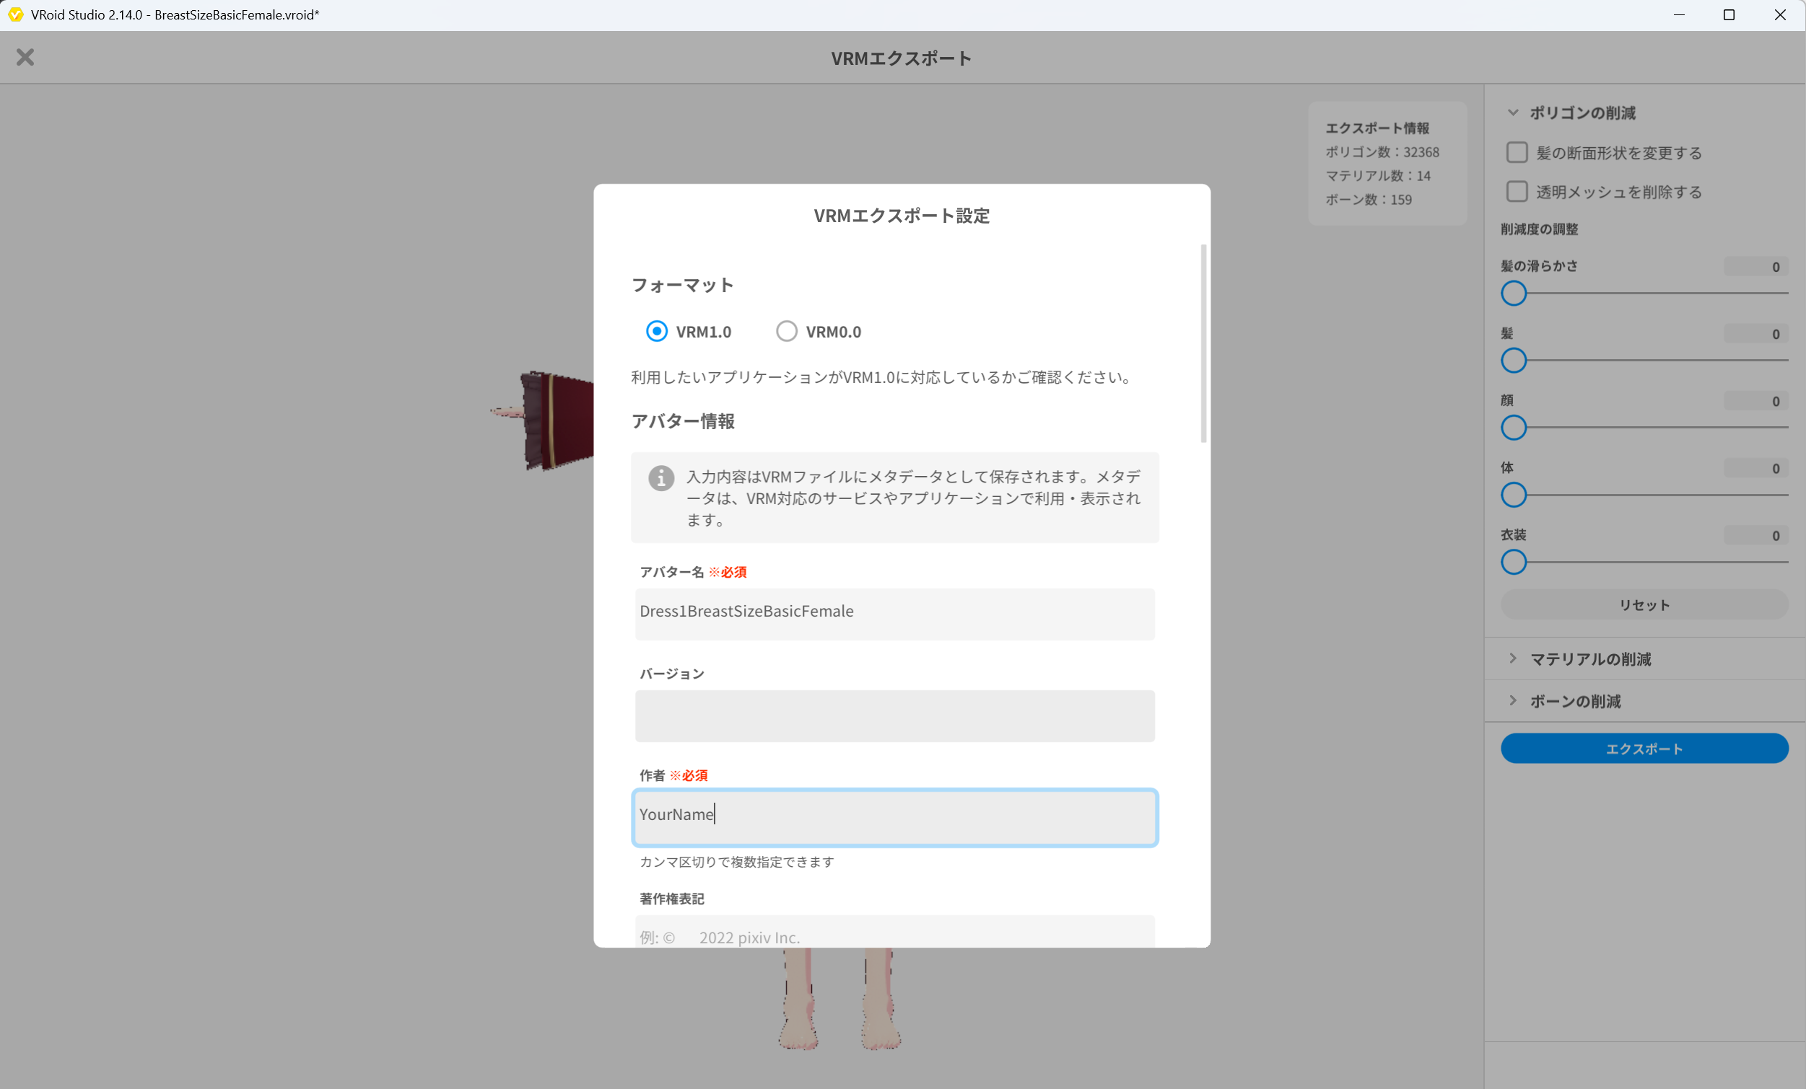Click the フォーマット heading
This screenshot has height=1089, width=1806.
(682, 285)
